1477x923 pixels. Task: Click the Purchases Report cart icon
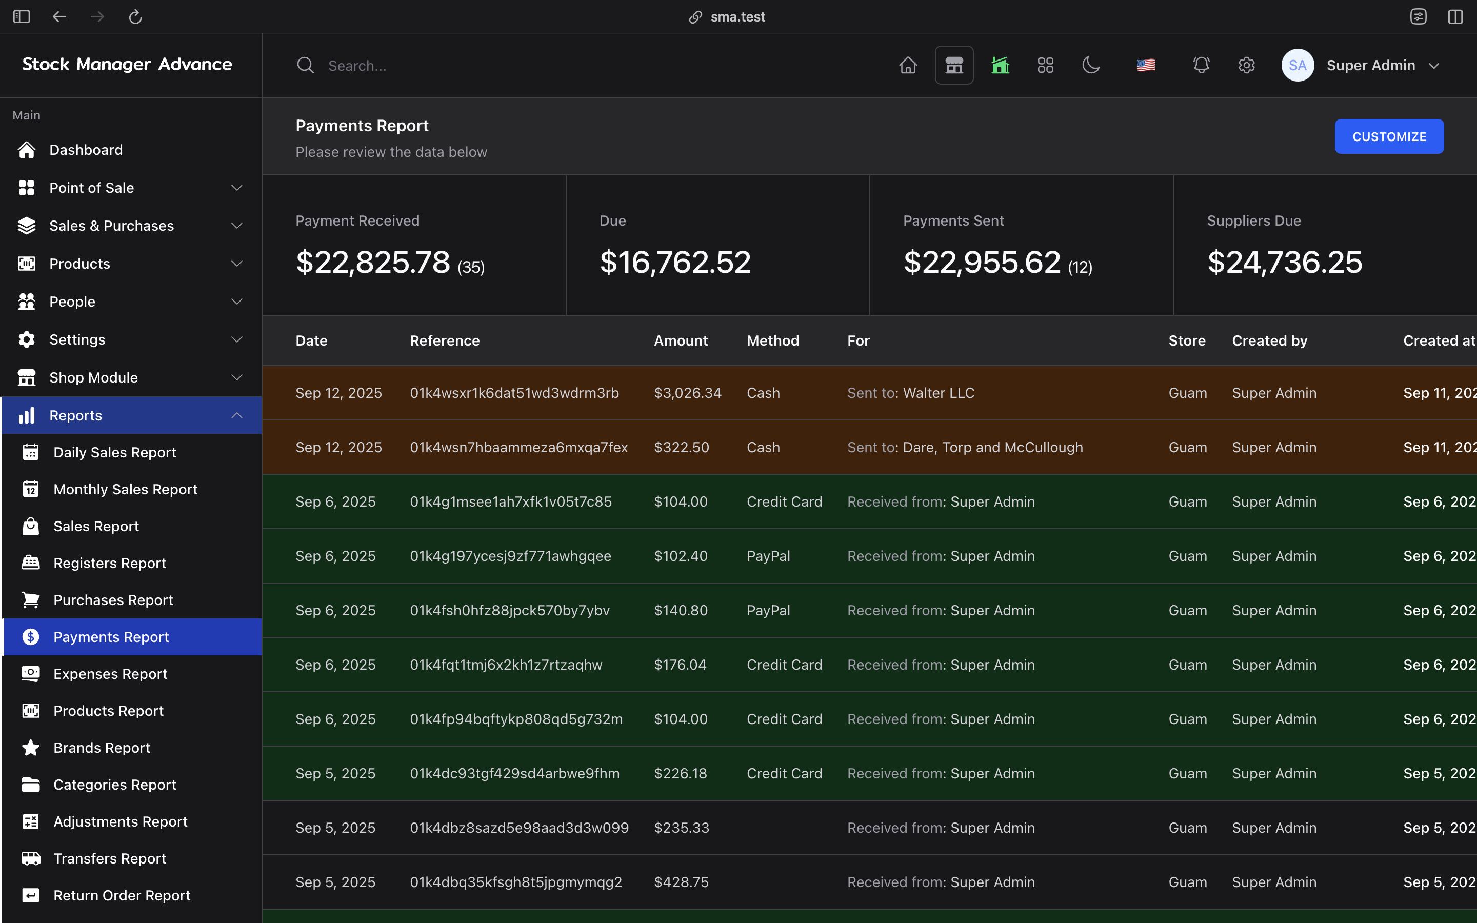coord(31,600)
